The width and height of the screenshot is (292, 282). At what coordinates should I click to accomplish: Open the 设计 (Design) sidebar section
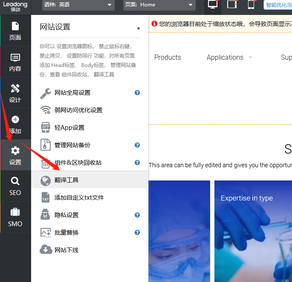[x=15, y=93]
